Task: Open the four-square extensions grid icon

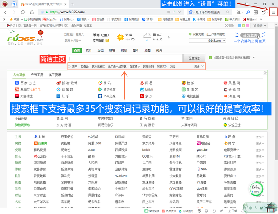Action: [256, 12]
